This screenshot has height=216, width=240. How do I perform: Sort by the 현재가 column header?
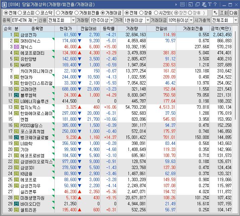[x=66, y=29]
